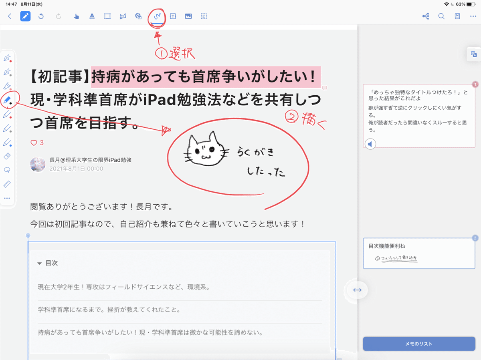Image resolution: width=481 pixels, height=360 pixels.
Task: Choose the pink highlighter marker
Action: tap(7, 86)
